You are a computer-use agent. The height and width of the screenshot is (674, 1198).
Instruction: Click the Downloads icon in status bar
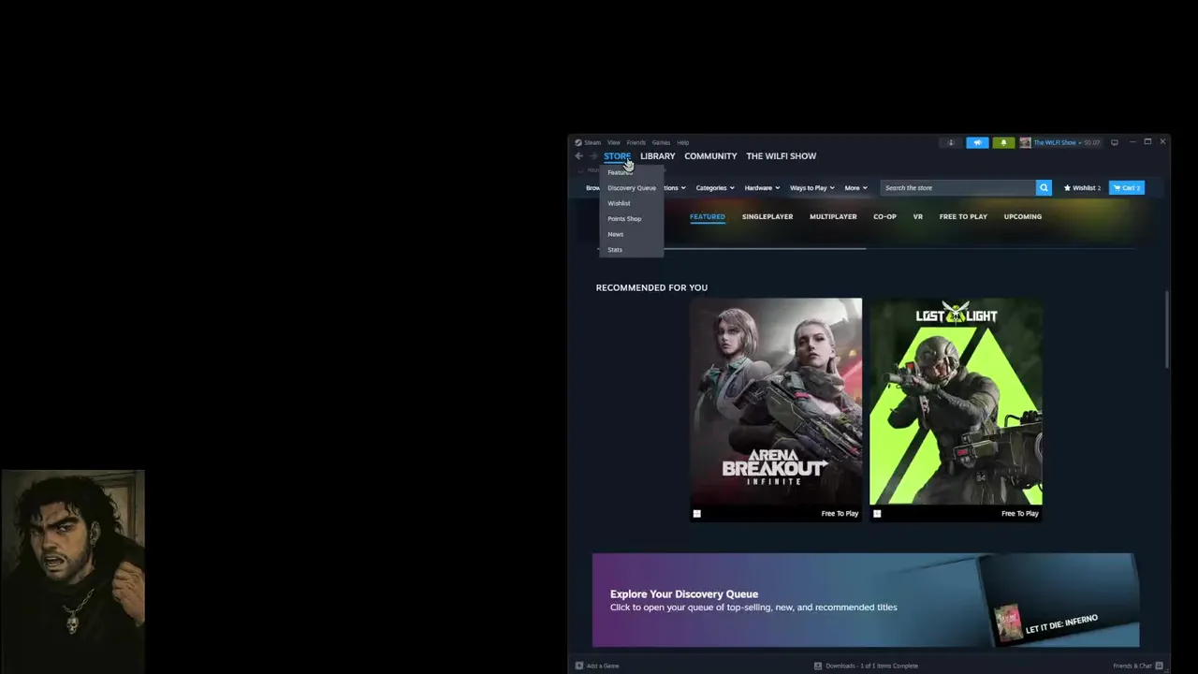818,666
